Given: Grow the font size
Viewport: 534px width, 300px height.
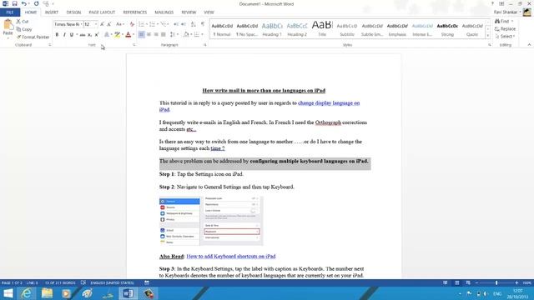Looking at the screenshot, I should (x=102, y=24).
